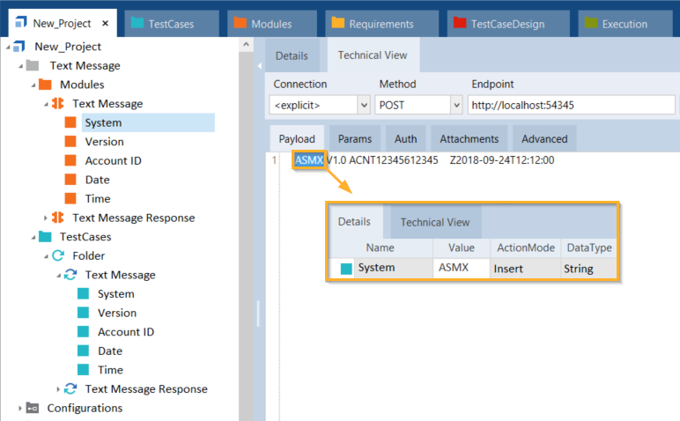Click the orange Text Message module icon
Image resolution: width=680 pixels, height=421 pixels.
[58, 104]
